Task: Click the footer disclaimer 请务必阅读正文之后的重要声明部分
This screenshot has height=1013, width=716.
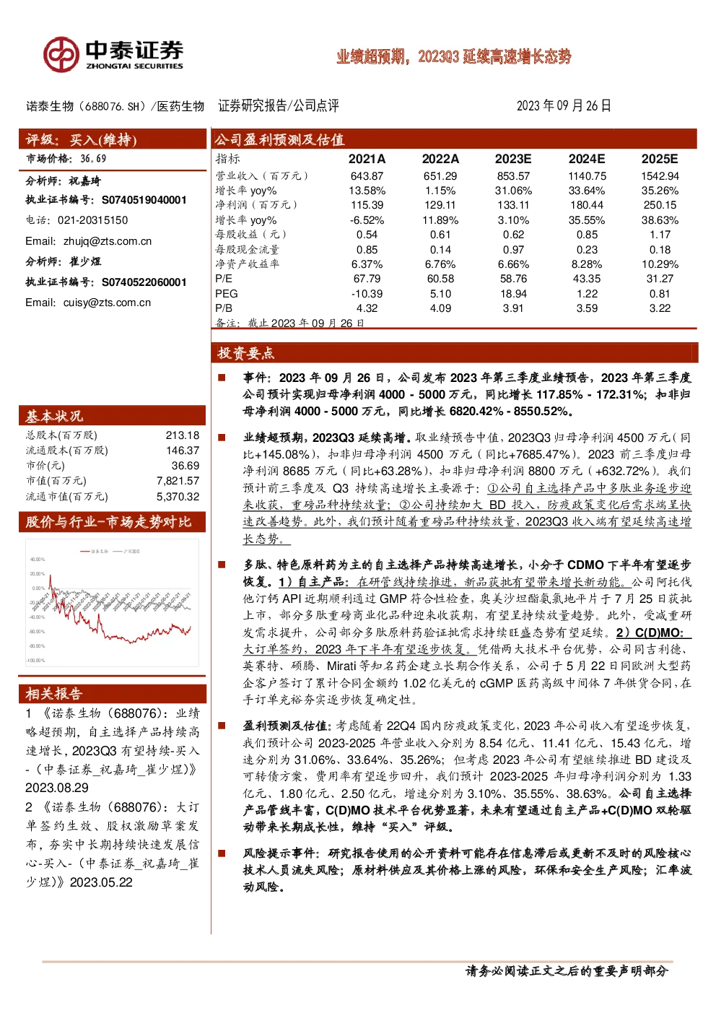Action: 567,971
